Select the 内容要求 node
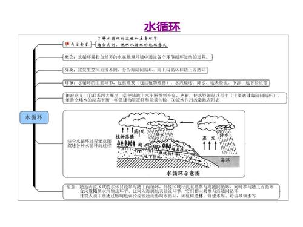303x227 pixels. tap(77, 44)
